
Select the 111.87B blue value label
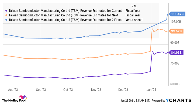[177, 14]
